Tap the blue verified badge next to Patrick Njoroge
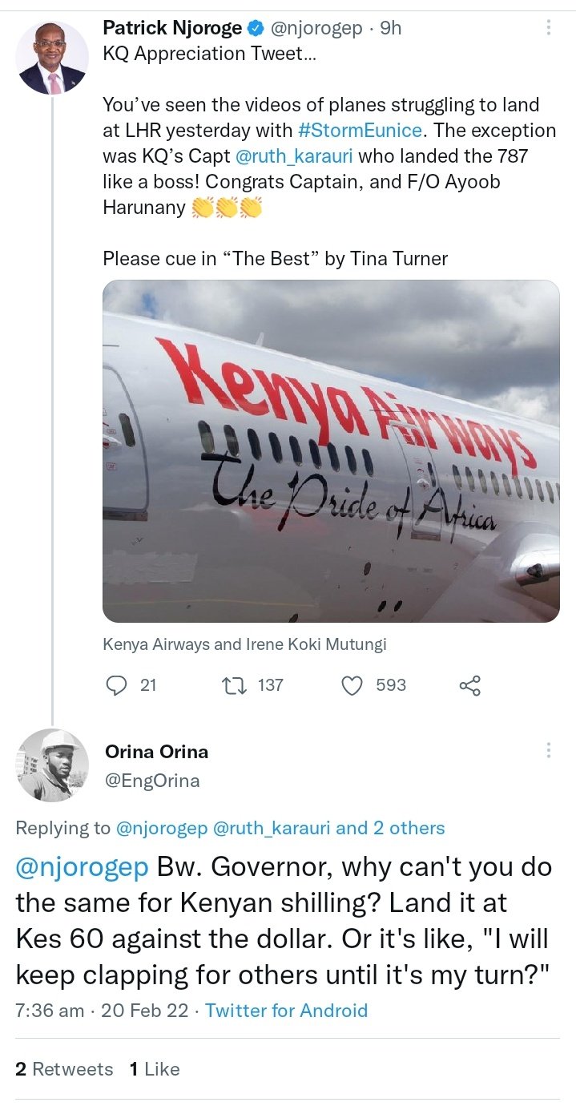 point(256,29)
